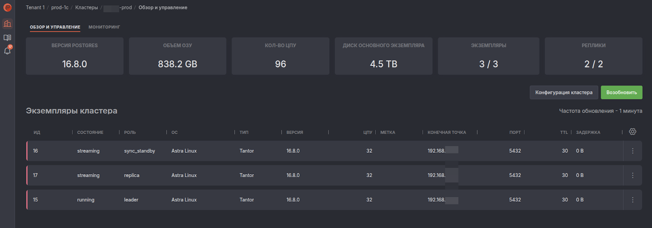Click instance ID 17

pos(35,175)
